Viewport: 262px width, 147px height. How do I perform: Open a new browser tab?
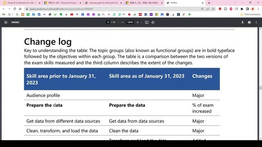[209, 3]
